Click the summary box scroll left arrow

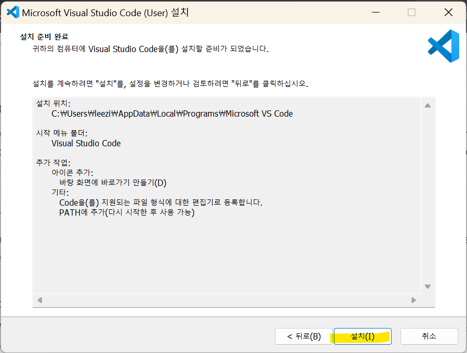coord(40,300)
